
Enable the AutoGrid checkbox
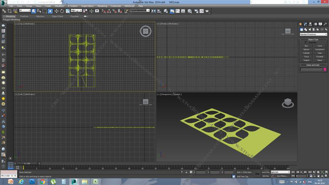pos(306,42)
